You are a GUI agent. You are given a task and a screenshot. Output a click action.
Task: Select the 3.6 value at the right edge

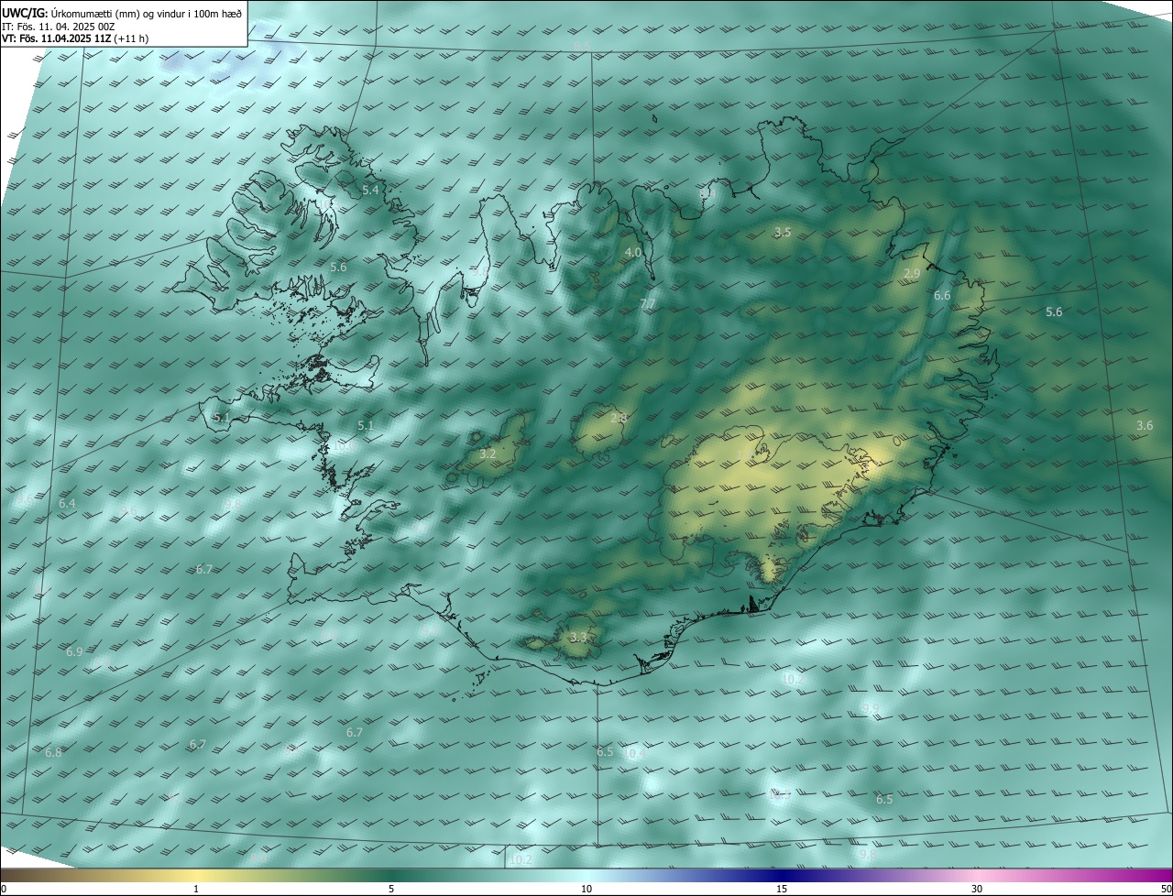[1145, 426]
